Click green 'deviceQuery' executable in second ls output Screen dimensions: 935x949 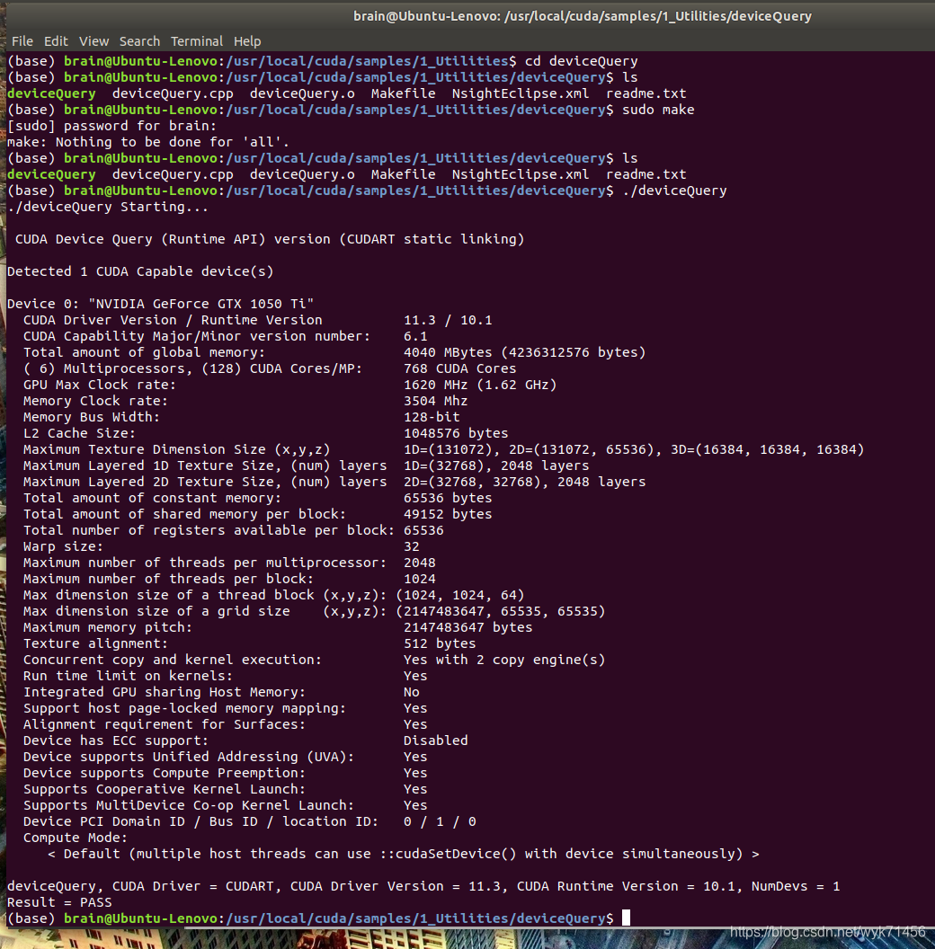point(51,174)
